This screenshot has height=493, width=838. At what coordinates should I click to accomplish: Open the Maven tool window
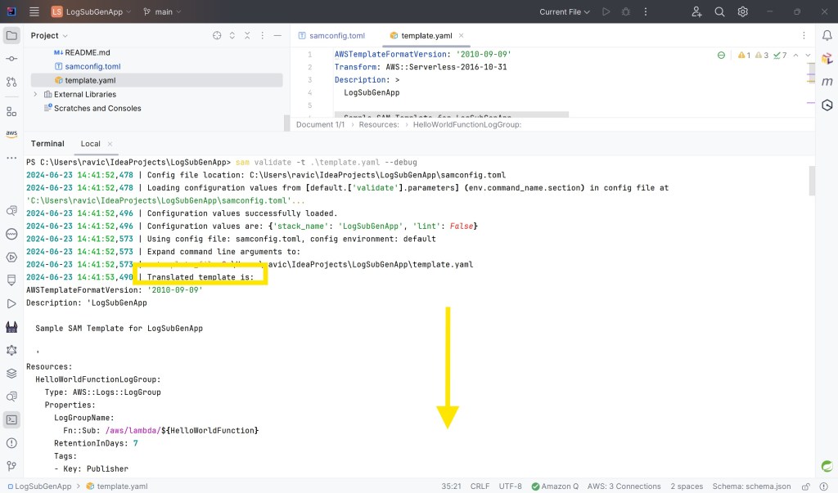[x=827, y=82]
